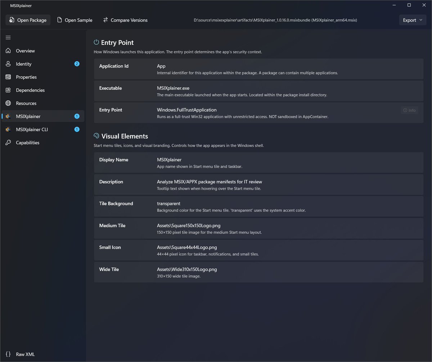Click the Open Package button
432x362 pixels.
point(28,20)
